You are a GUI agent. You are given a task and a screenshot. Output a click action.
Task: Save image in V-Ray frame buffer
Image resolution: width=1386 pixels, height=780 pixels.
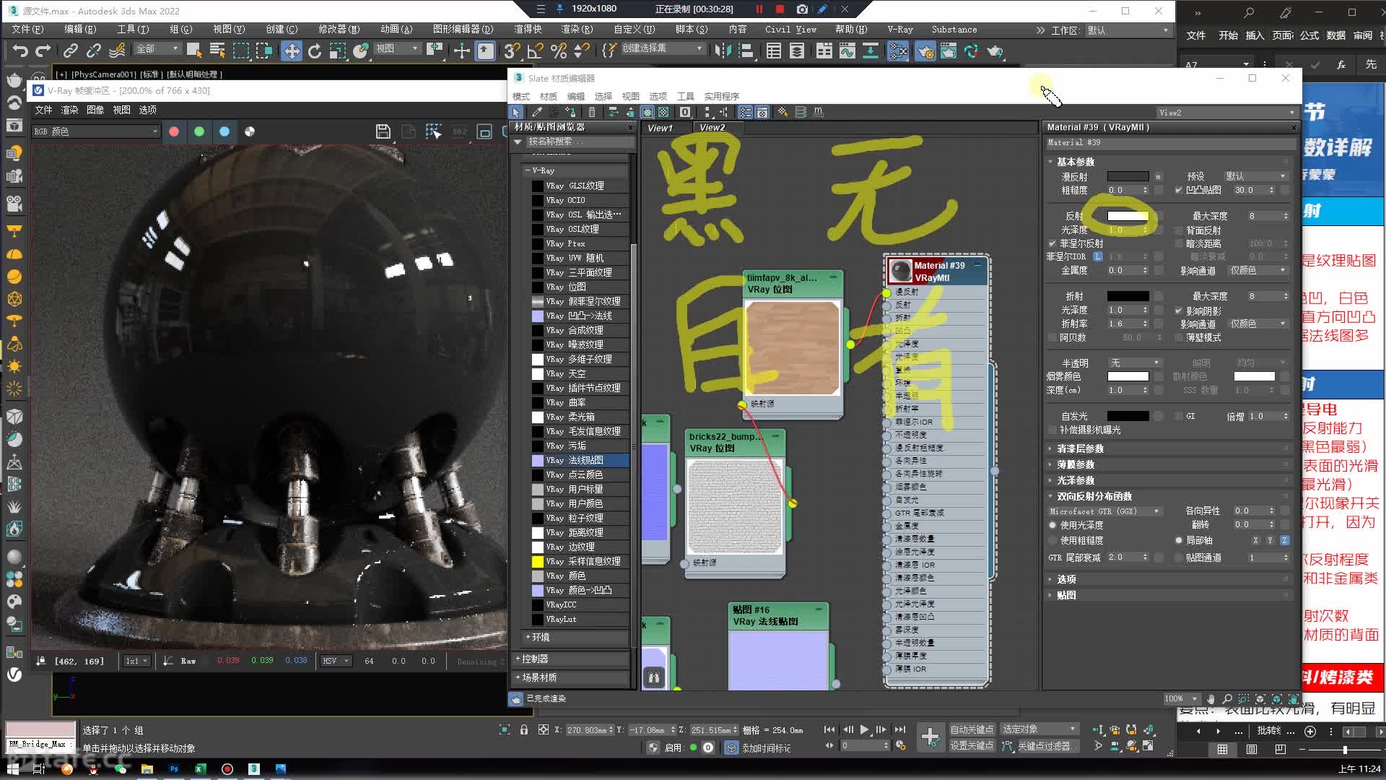[x=383, y=131]
